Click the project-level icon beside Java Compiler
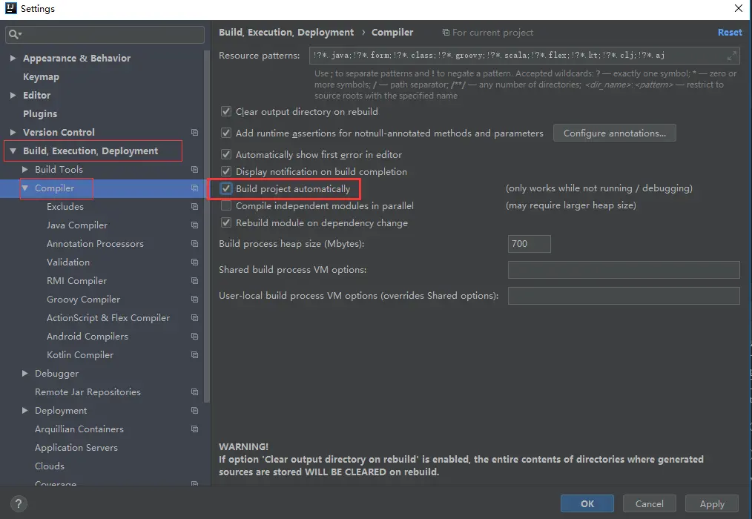Screen dimensions: 752x519 tap(195, 225)
